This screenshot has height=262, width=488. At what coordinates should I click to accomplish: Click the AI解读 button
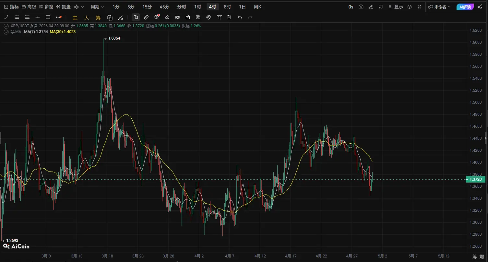465,7
